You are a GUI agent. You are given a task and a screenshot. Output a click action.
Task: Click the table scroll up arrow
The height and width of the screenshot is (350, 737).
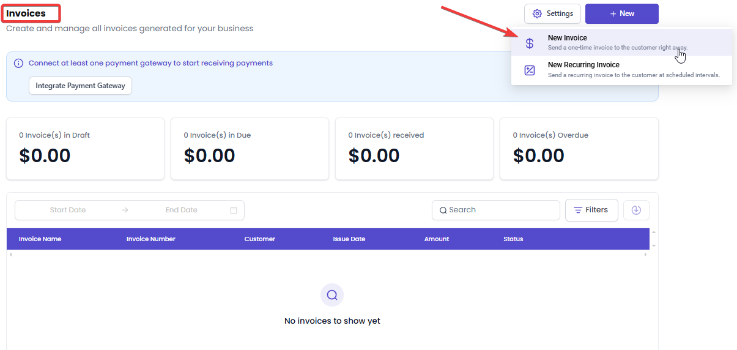pos(654,233)
